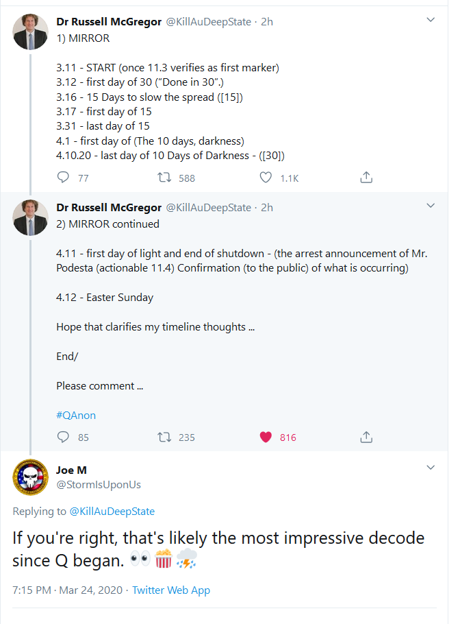Share the first MIRROR tweet

click(x=366, y=178)
